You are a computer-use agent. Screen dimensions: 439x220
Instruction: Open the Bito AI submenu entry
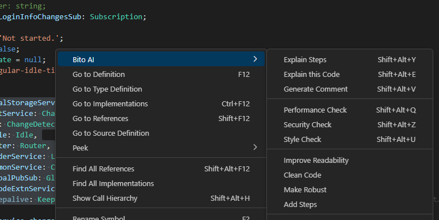point(161,59)
